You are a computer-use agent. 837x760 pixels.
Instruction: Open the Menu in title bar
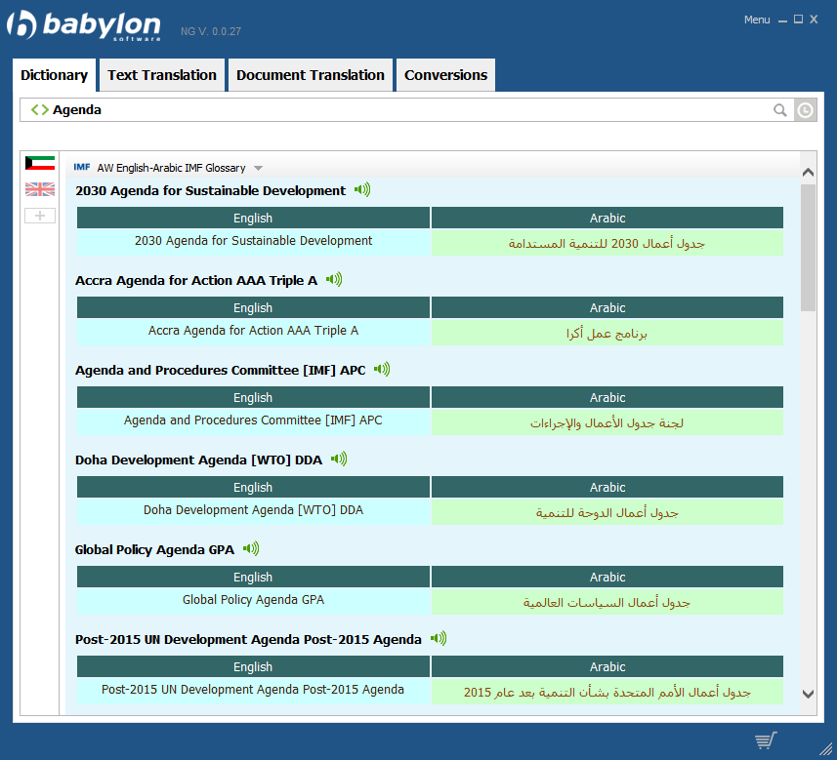[x=756, y=20]
